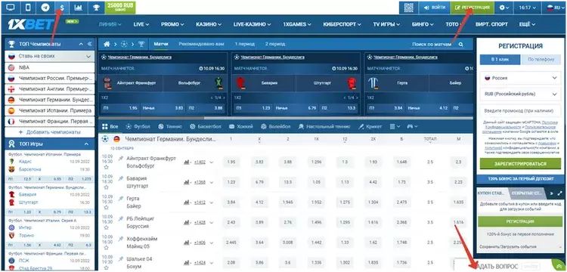
Task: Pin the Бавария Штутгарт match
Action: [121, 178]
